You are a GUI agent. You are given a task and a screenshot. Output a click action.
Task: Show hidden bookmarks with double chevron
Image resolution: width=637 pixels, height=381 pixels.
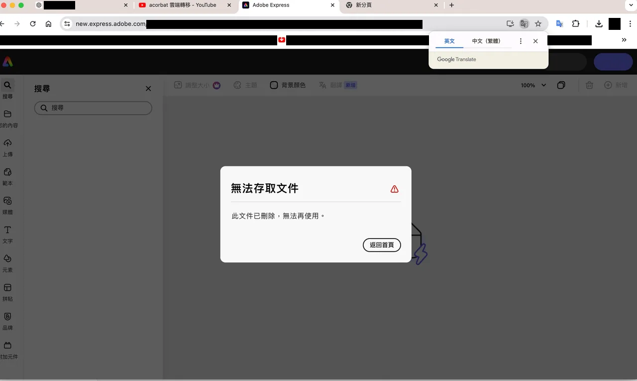(624, 40)
